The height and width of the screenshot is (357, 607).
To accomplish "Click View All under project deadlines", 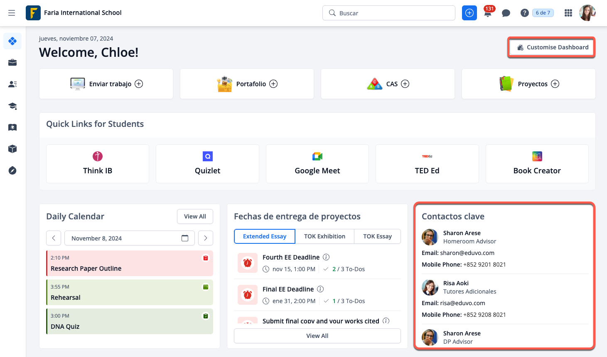I will [317, 336].
